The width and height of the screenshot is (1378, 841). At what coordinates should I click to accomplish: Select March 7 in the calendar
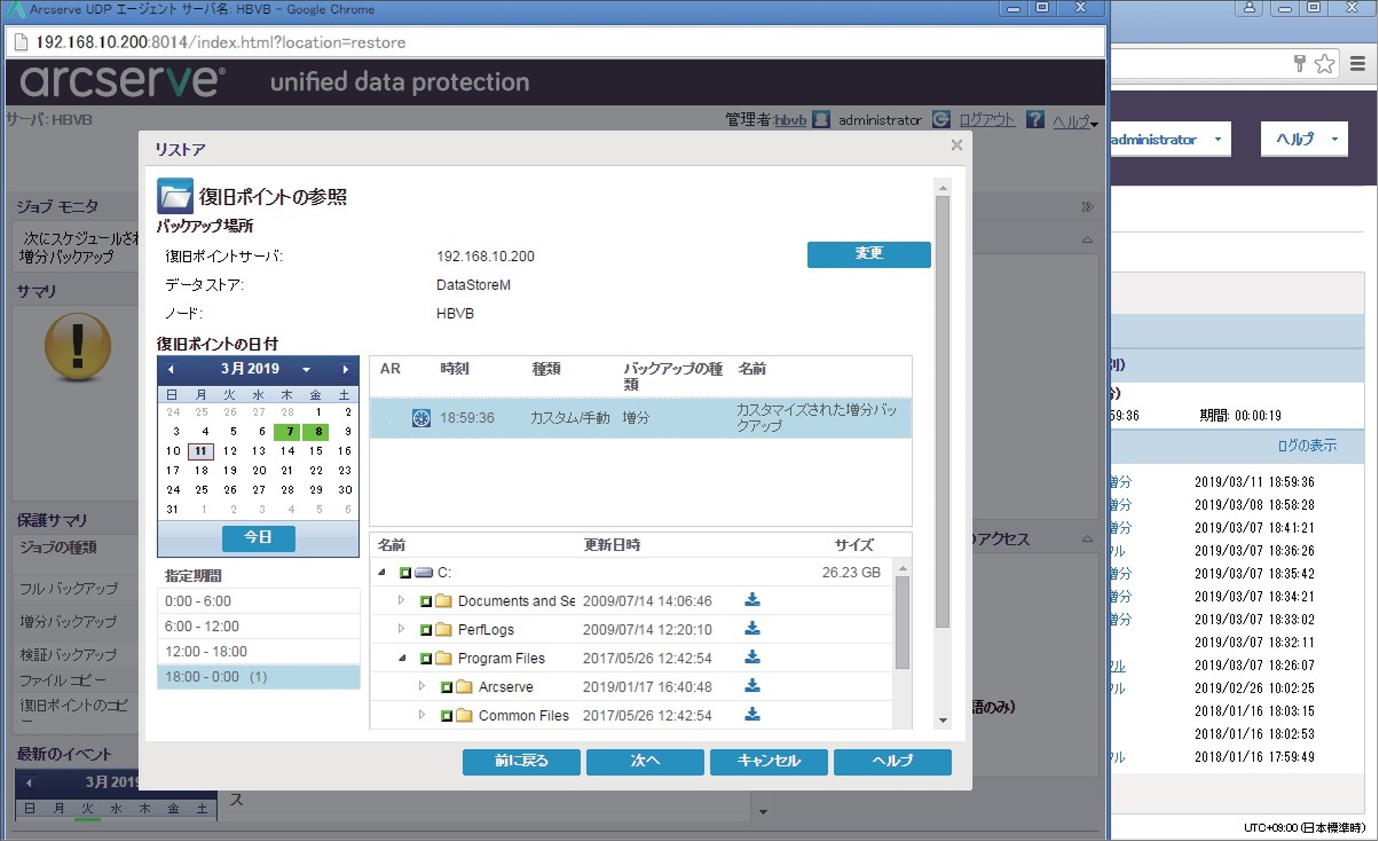[x=288, y=431]
